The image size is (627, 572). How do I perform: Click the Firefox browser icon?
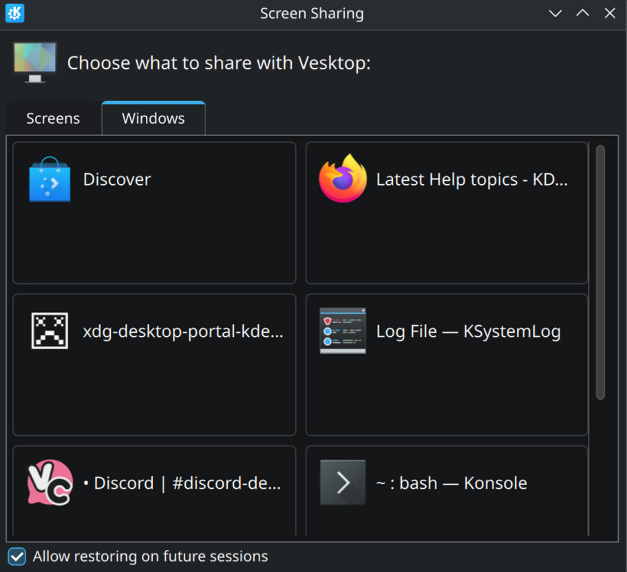343,179
